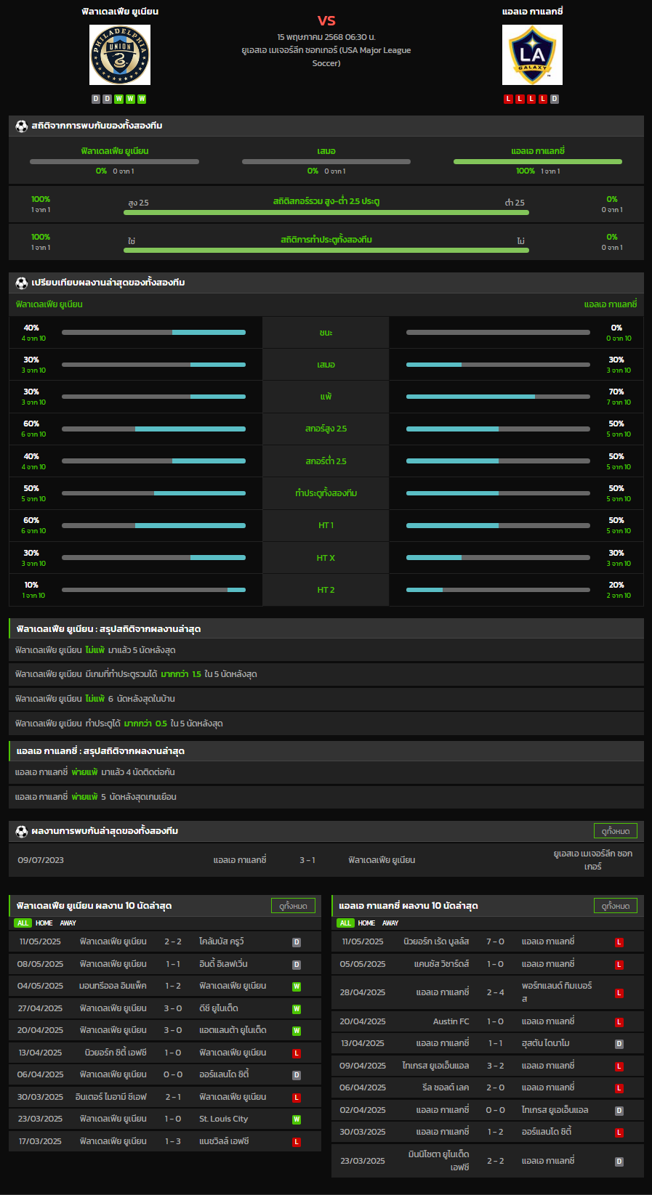This screenshot has height=1195, width=652.
Task: Click the D badge in LA Galaxy's 13/04/2025 row
Action: (619, 1044)
